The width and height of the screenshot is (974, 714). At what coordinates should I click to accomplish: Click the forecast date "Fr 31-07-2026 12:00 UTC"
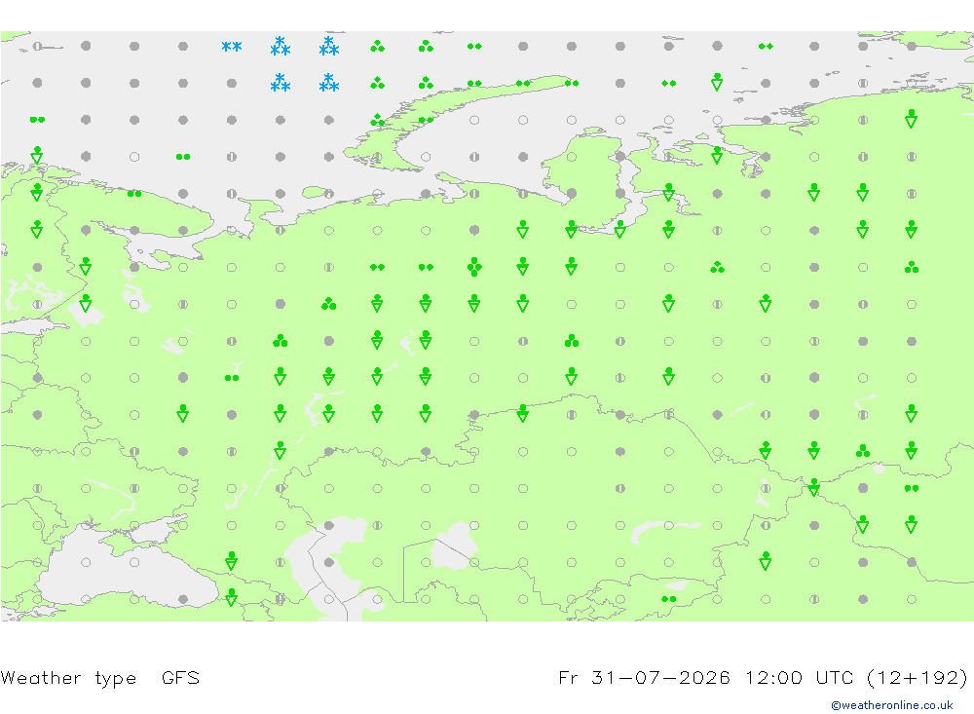coord(706,677)
